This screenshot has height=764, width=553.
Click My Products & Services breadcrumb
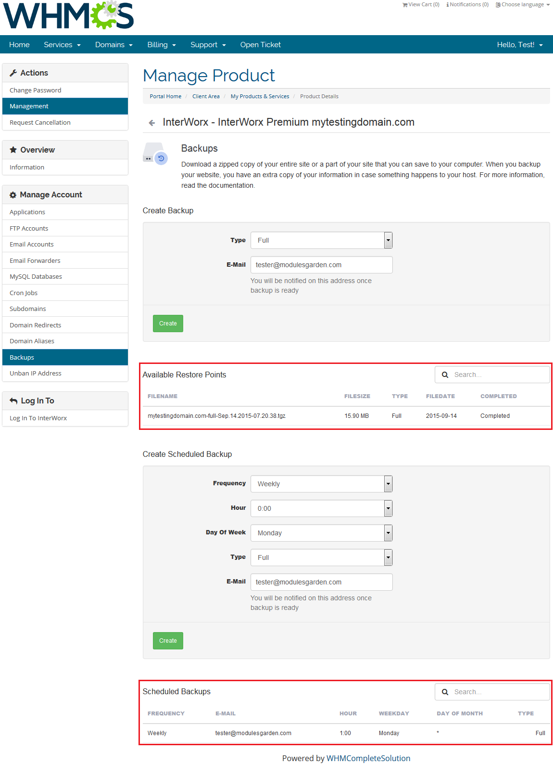[260, 96]
